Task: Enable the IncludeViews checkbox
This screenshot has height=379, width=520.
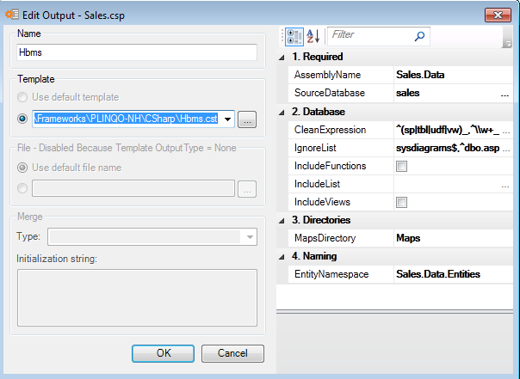Action: [401, 202]
